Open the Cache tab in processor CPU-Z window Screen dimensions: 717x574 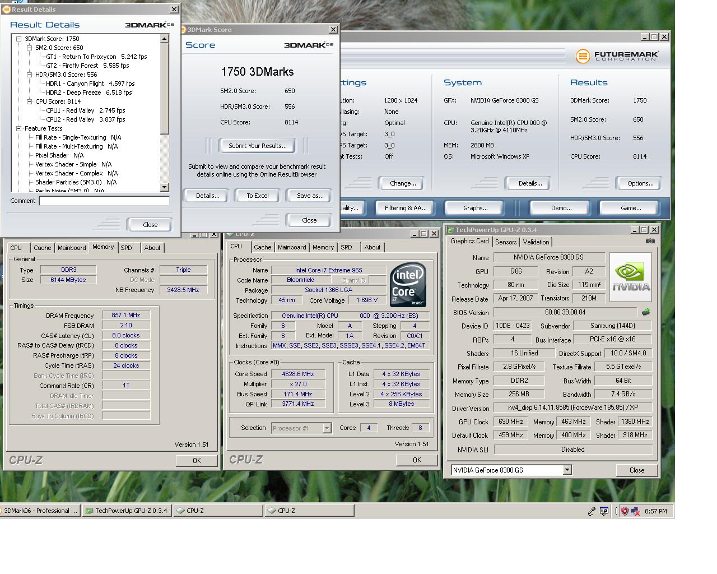[262, 247]
